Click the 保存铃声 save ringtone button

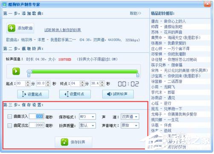click(x=73, y=142)
